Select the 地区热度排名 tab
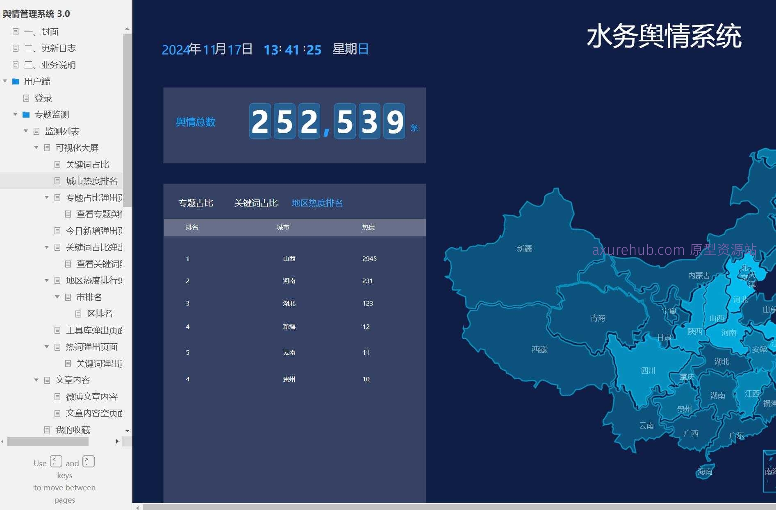 pyautogui.click(x=317, y=203)
